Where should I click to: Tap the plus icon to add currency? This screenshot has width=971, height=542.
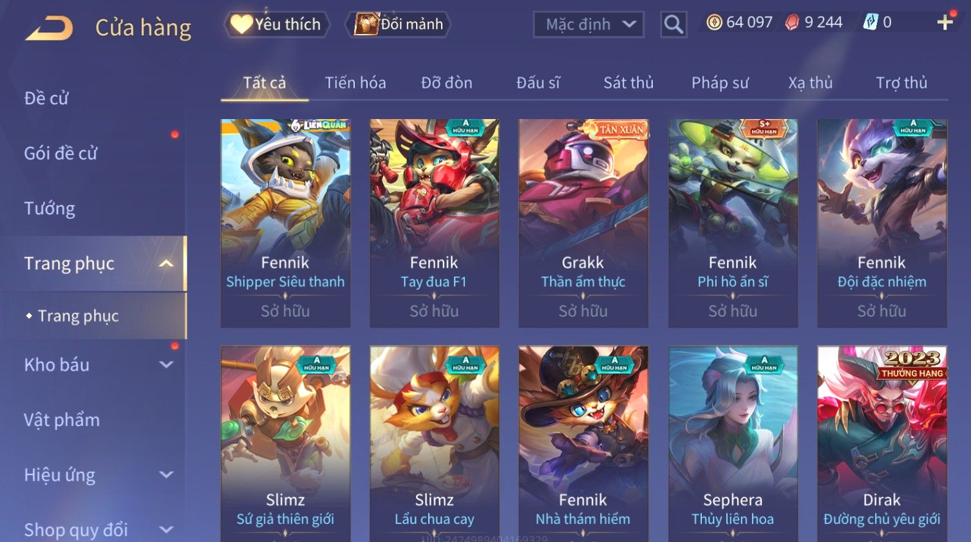tap(945, 23)
